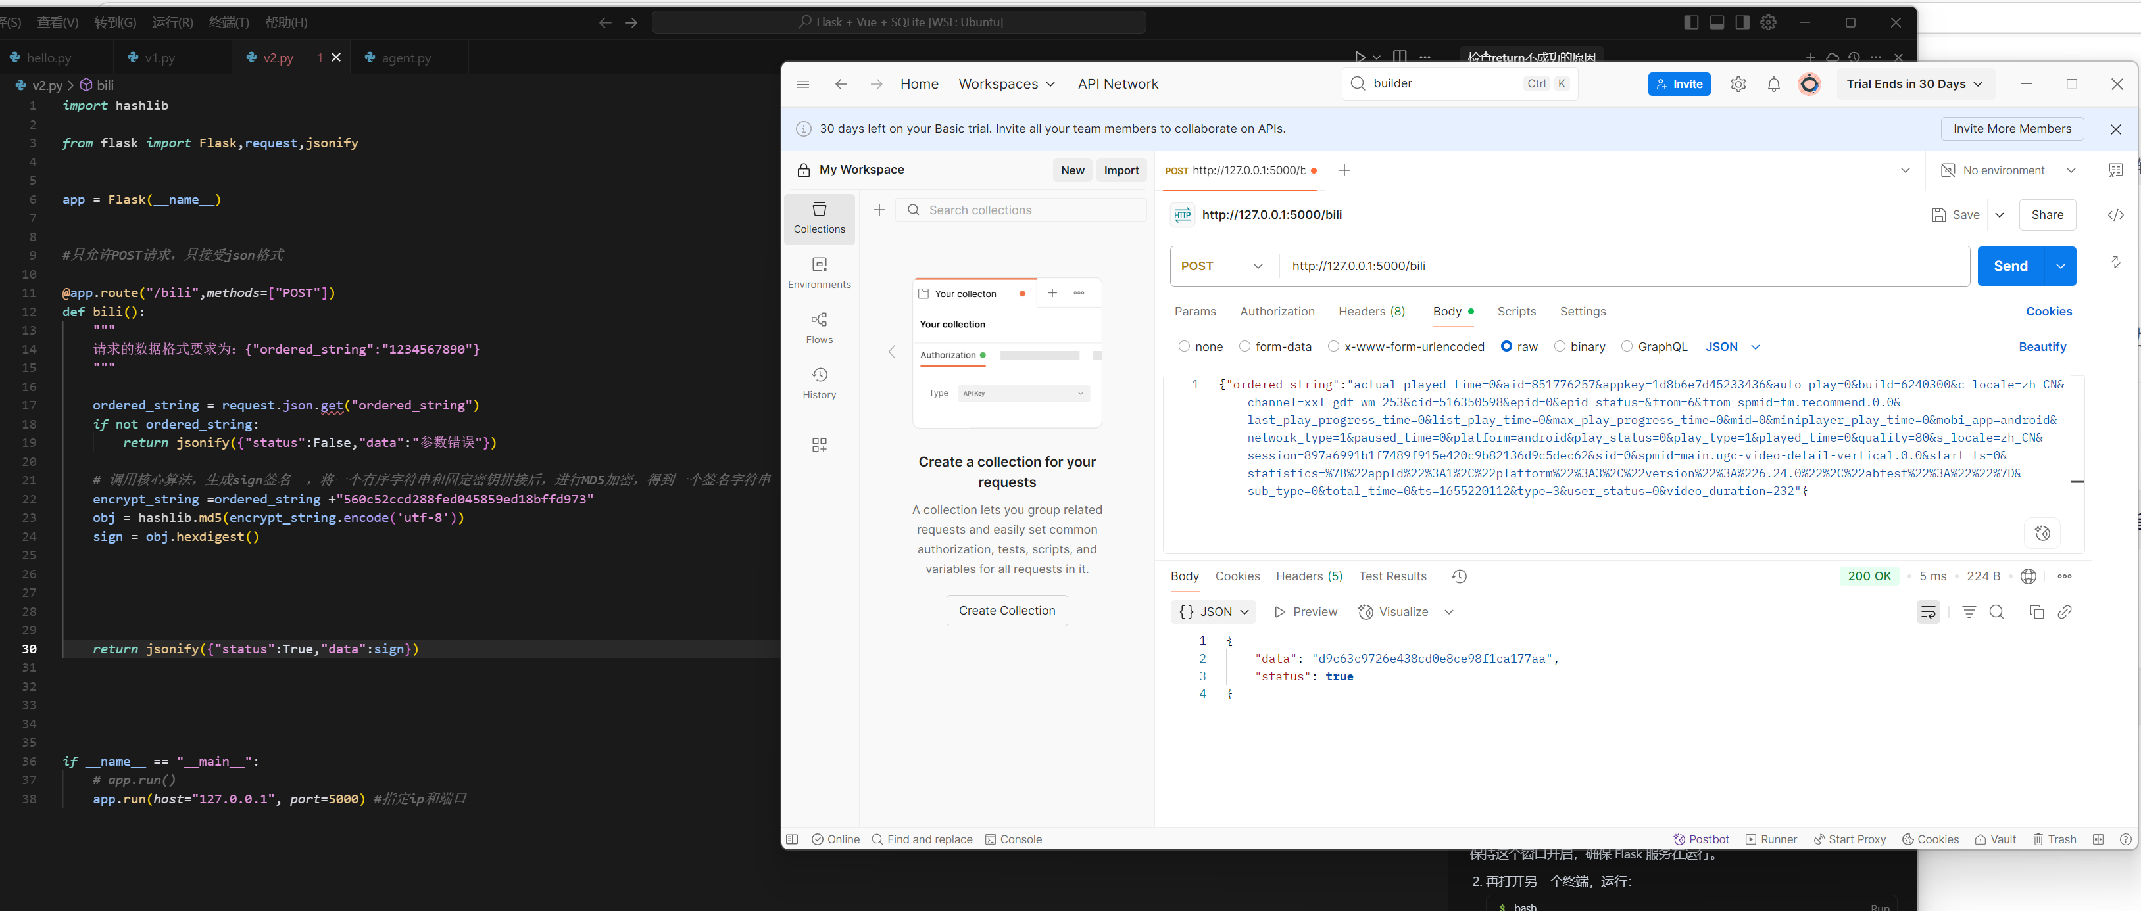Copy response body using copy icon
2141x911 pixels.
click(x=2036, y=612)
